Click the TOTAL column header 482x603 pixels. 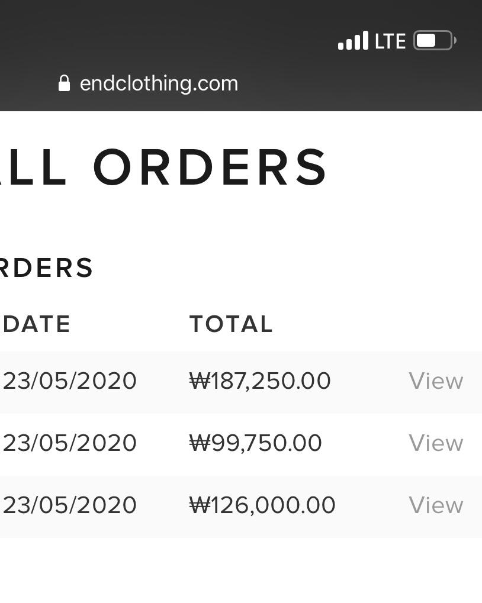tap(231, 324)
